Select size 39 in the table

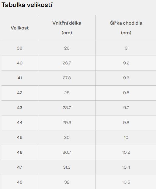(x=20, y=48)
